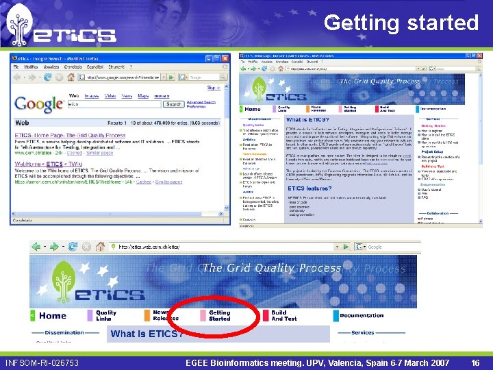The width and height of the screenshot is (493, 370).
Task: Click Home icon in small ETICS home page window
Action: [x=281, y=69]
